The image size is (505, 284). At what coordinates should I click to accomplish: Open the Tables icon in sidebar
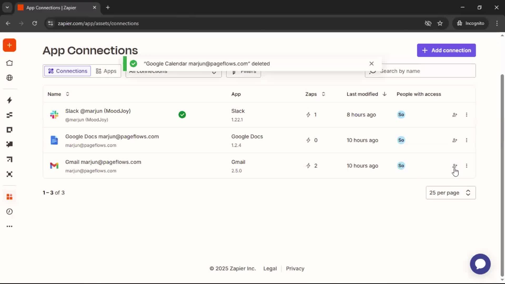coord(9,115)
